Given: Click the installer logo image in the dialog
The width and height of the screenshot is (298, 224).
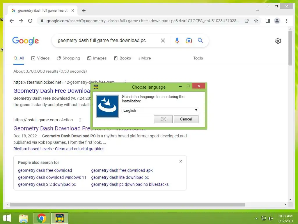Looking at the screenshot, I should 107,106.
